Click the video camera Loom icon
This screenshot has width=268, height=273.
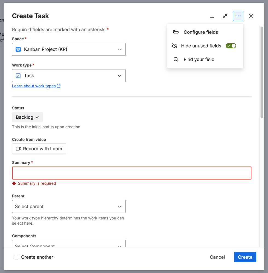click(19, 149)
